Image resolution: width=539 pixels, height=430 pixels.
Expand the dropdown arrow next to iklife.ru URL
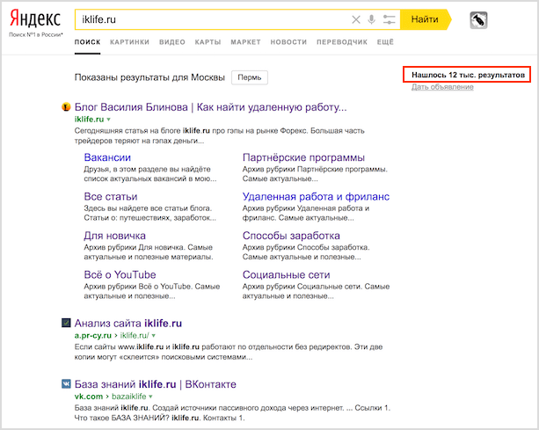[x=109, y=120]
